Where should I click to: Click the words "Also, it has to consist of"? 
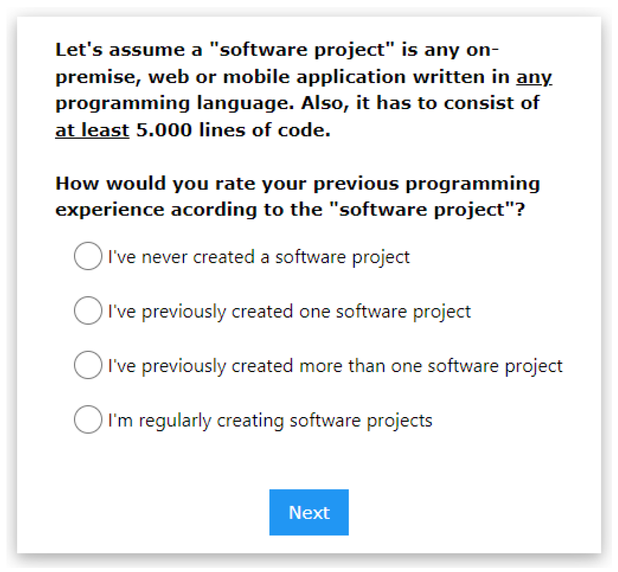[x=420, y=103]
